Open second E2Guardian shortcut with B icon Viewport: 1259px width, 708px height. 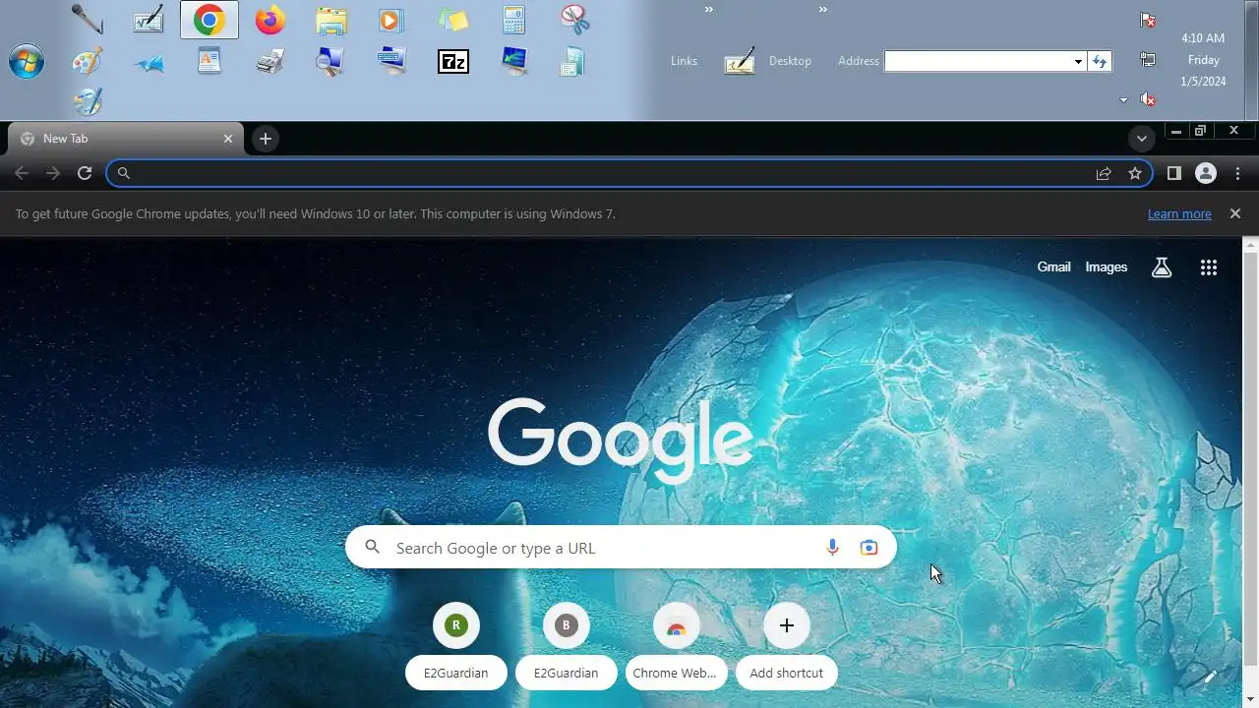pyautogui.click(x=567, y=645)
